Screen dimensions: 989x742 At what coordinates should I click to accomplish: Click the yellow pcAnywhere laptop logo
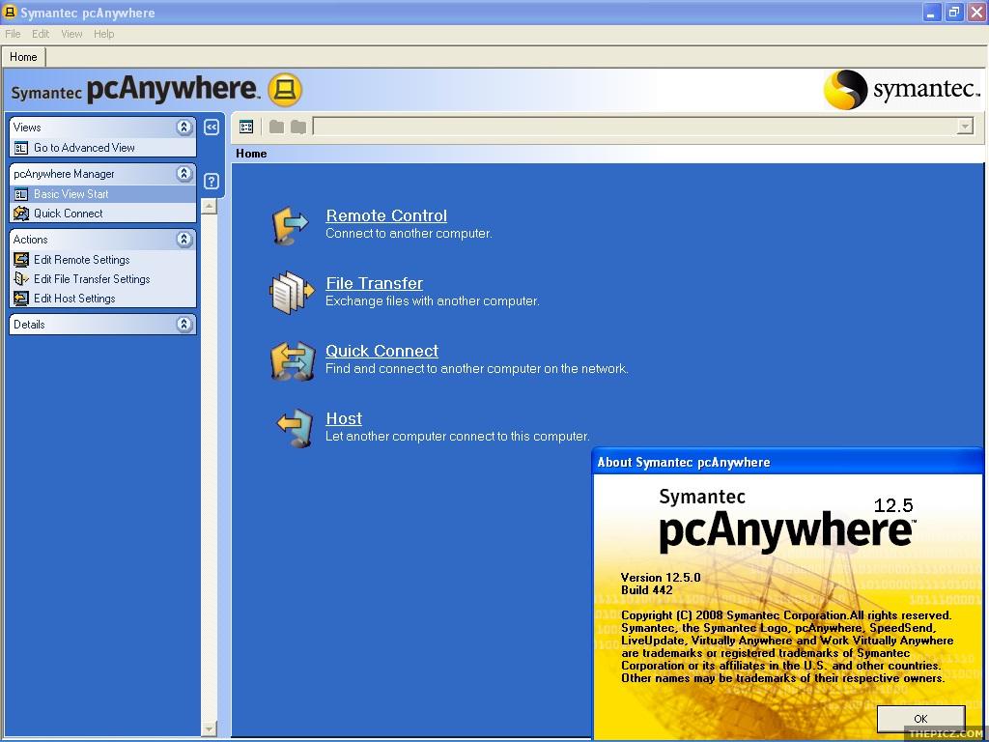[285, 90]
